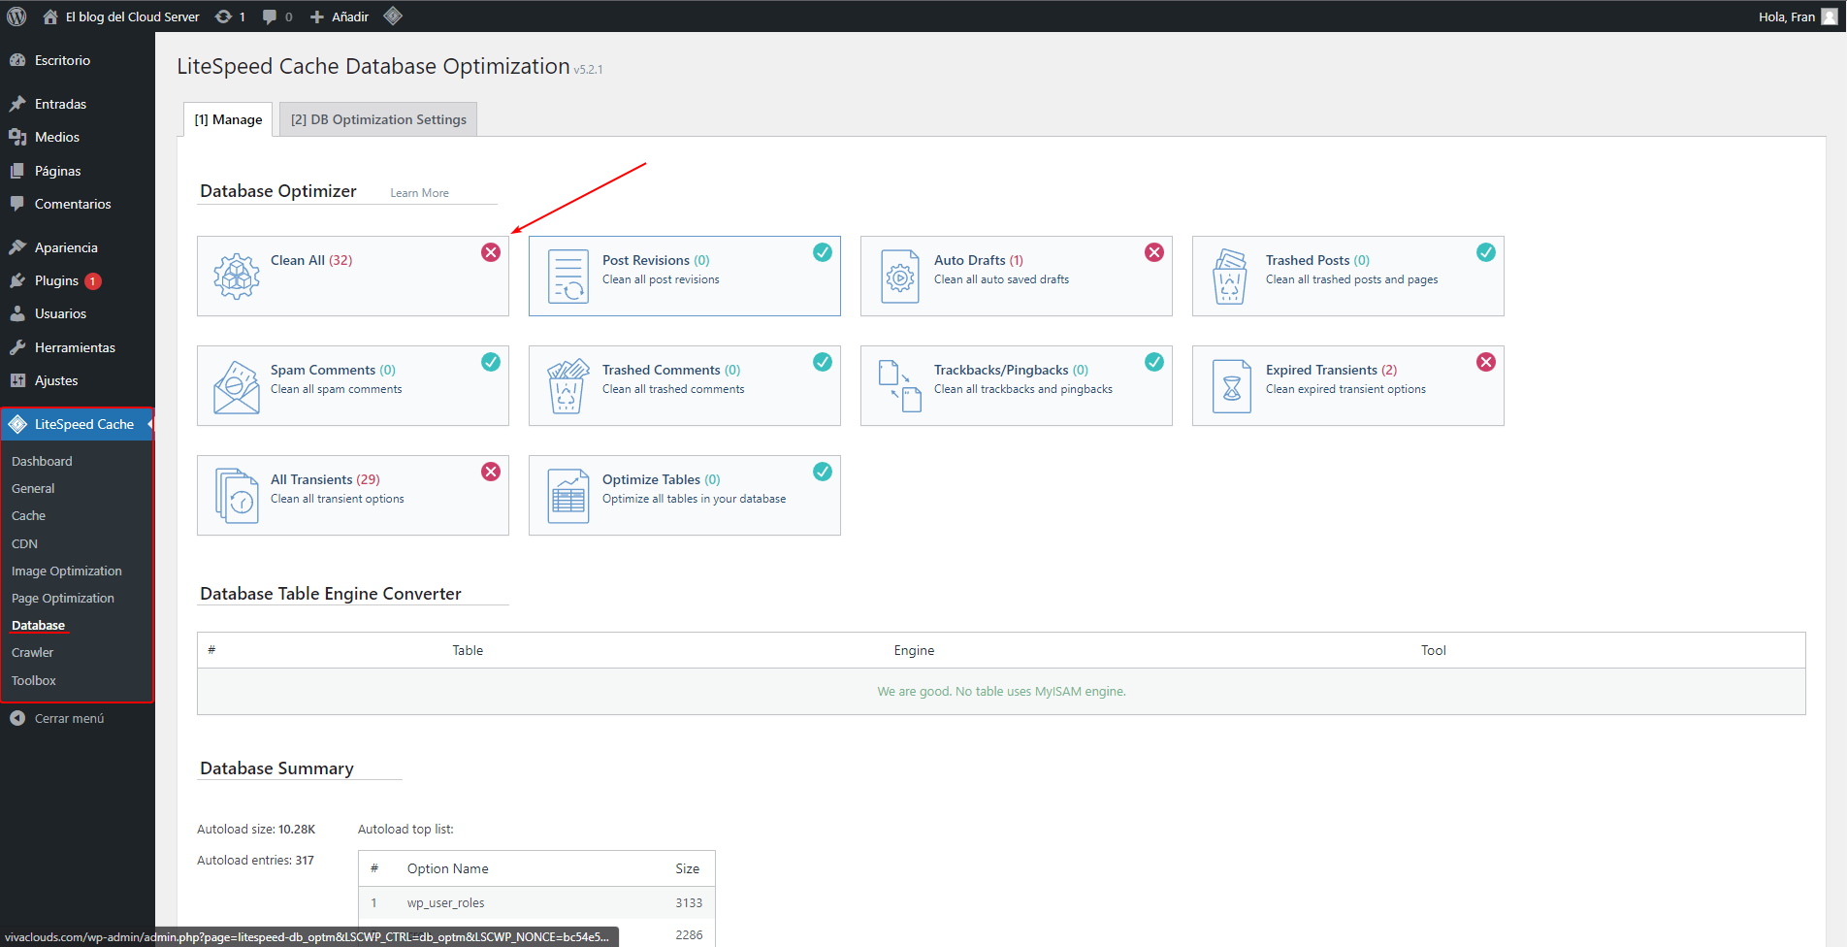Screen dimensions: 1847x947
Task: Open the Database submenu item
Action: pyautogui.click(x=39, y=625)
